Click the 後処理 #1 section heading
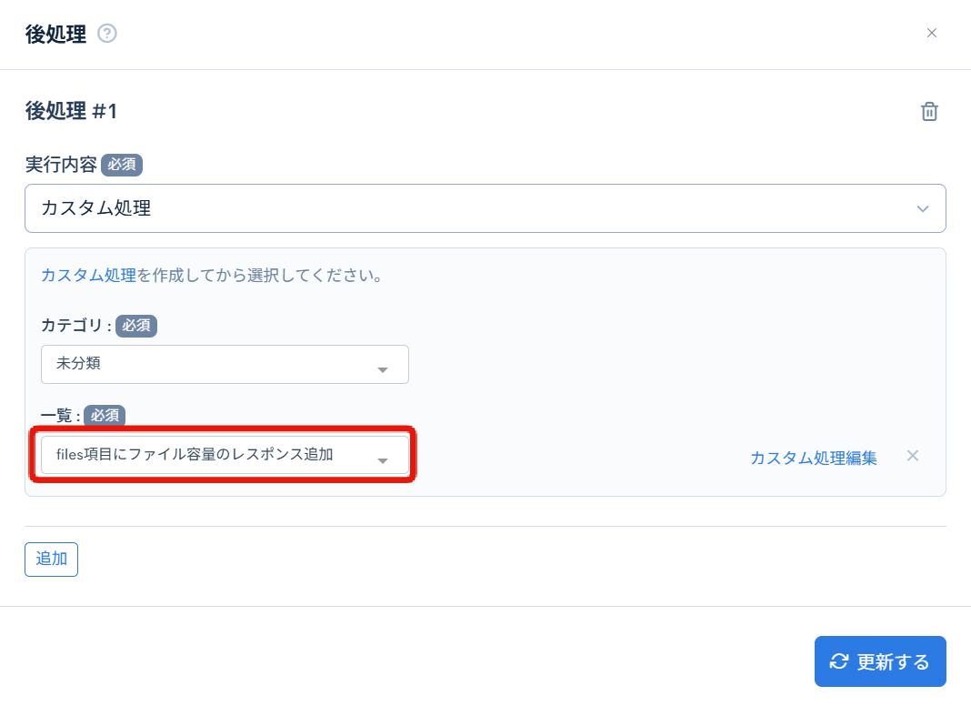 click(71, 112)
